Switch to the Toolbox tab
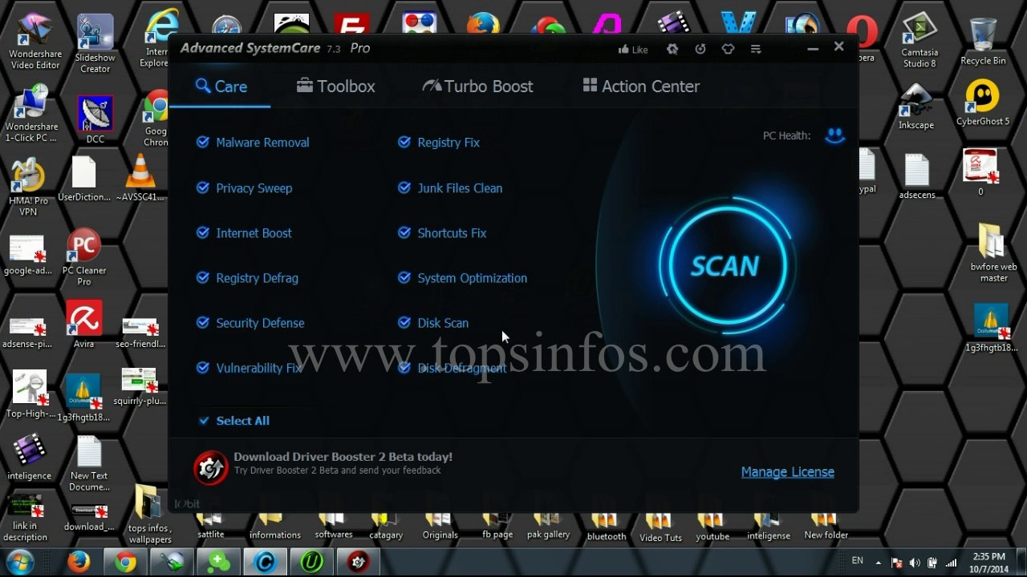This screenshot has height=577, width=1027. point(336,87)
